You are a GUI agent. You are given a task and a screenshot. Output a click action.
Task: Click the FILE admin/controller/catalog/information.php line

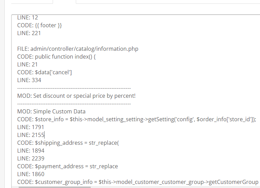(x=78, y=49)
